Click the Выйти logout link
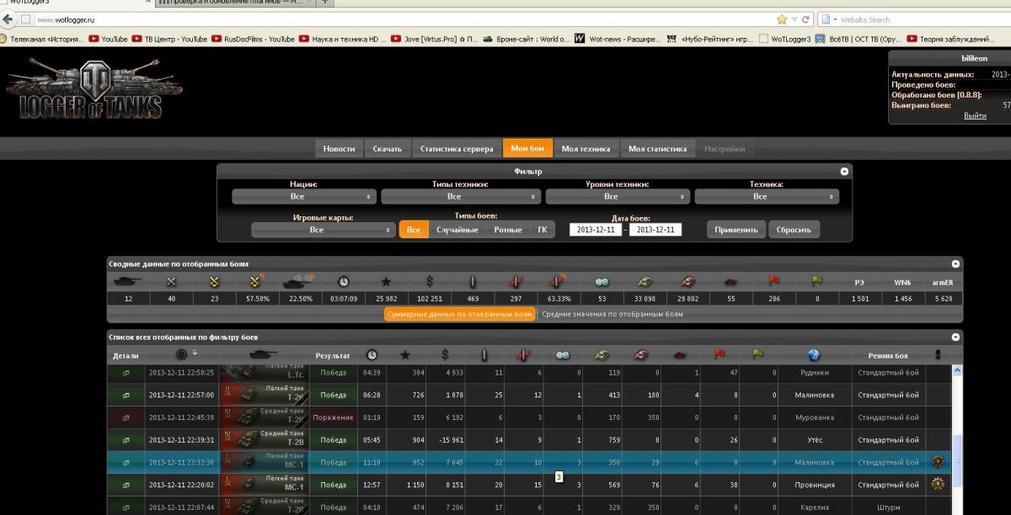The width and height of the screenshot is (1011, 515). [975, 115]
